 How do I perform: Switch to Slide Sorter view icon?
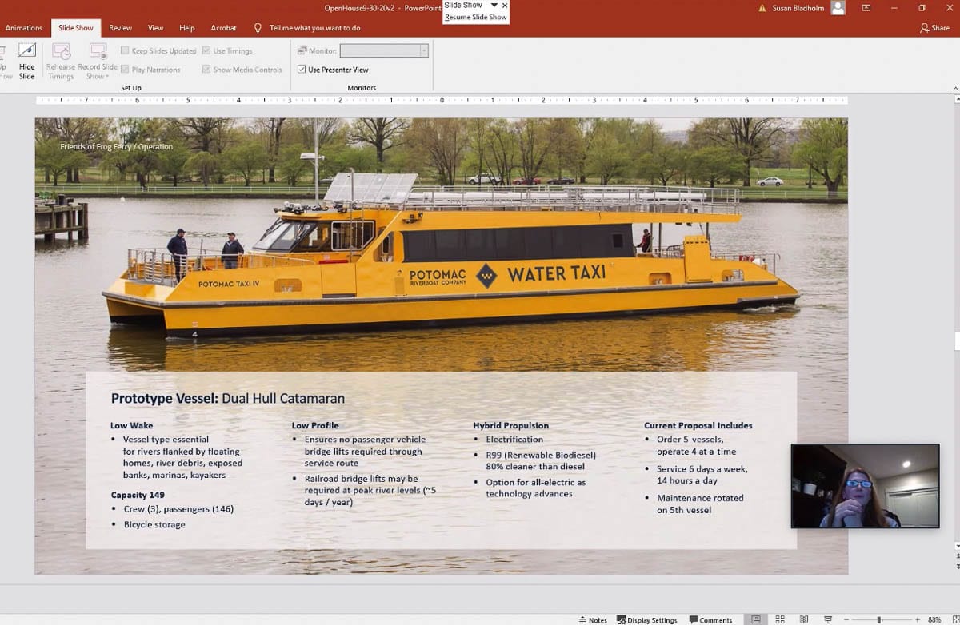(780, 619)
